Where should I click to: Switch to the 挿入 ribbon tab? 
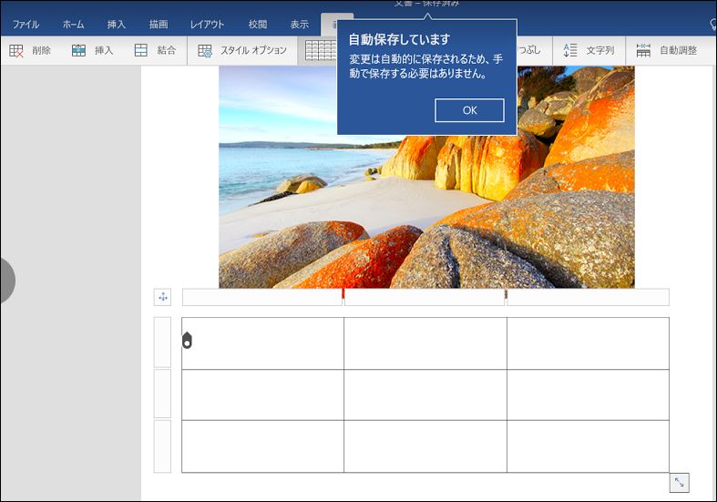[x=116, y=25]
